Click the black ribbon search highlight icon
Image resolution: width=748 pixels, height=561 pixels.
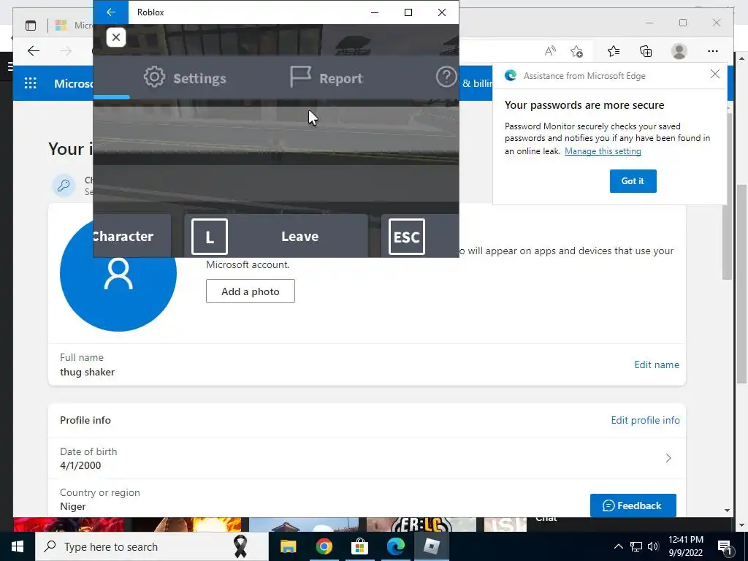tap(240, 546)
